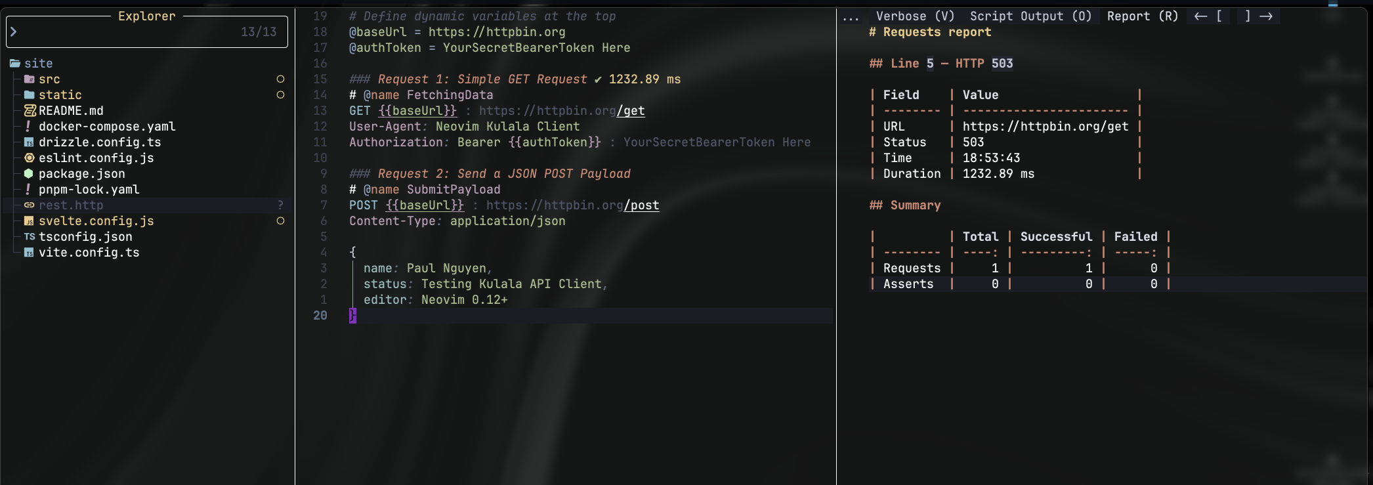This screenshot has width=1373, height=485.
Task: Click the src folder icon
Action: click(x=29, y=79)
